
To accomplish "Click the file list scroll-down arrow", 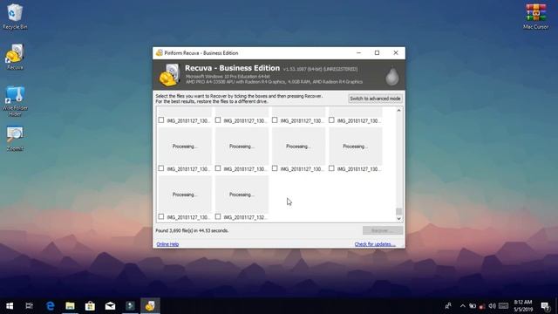I will [x=398, y=219].
